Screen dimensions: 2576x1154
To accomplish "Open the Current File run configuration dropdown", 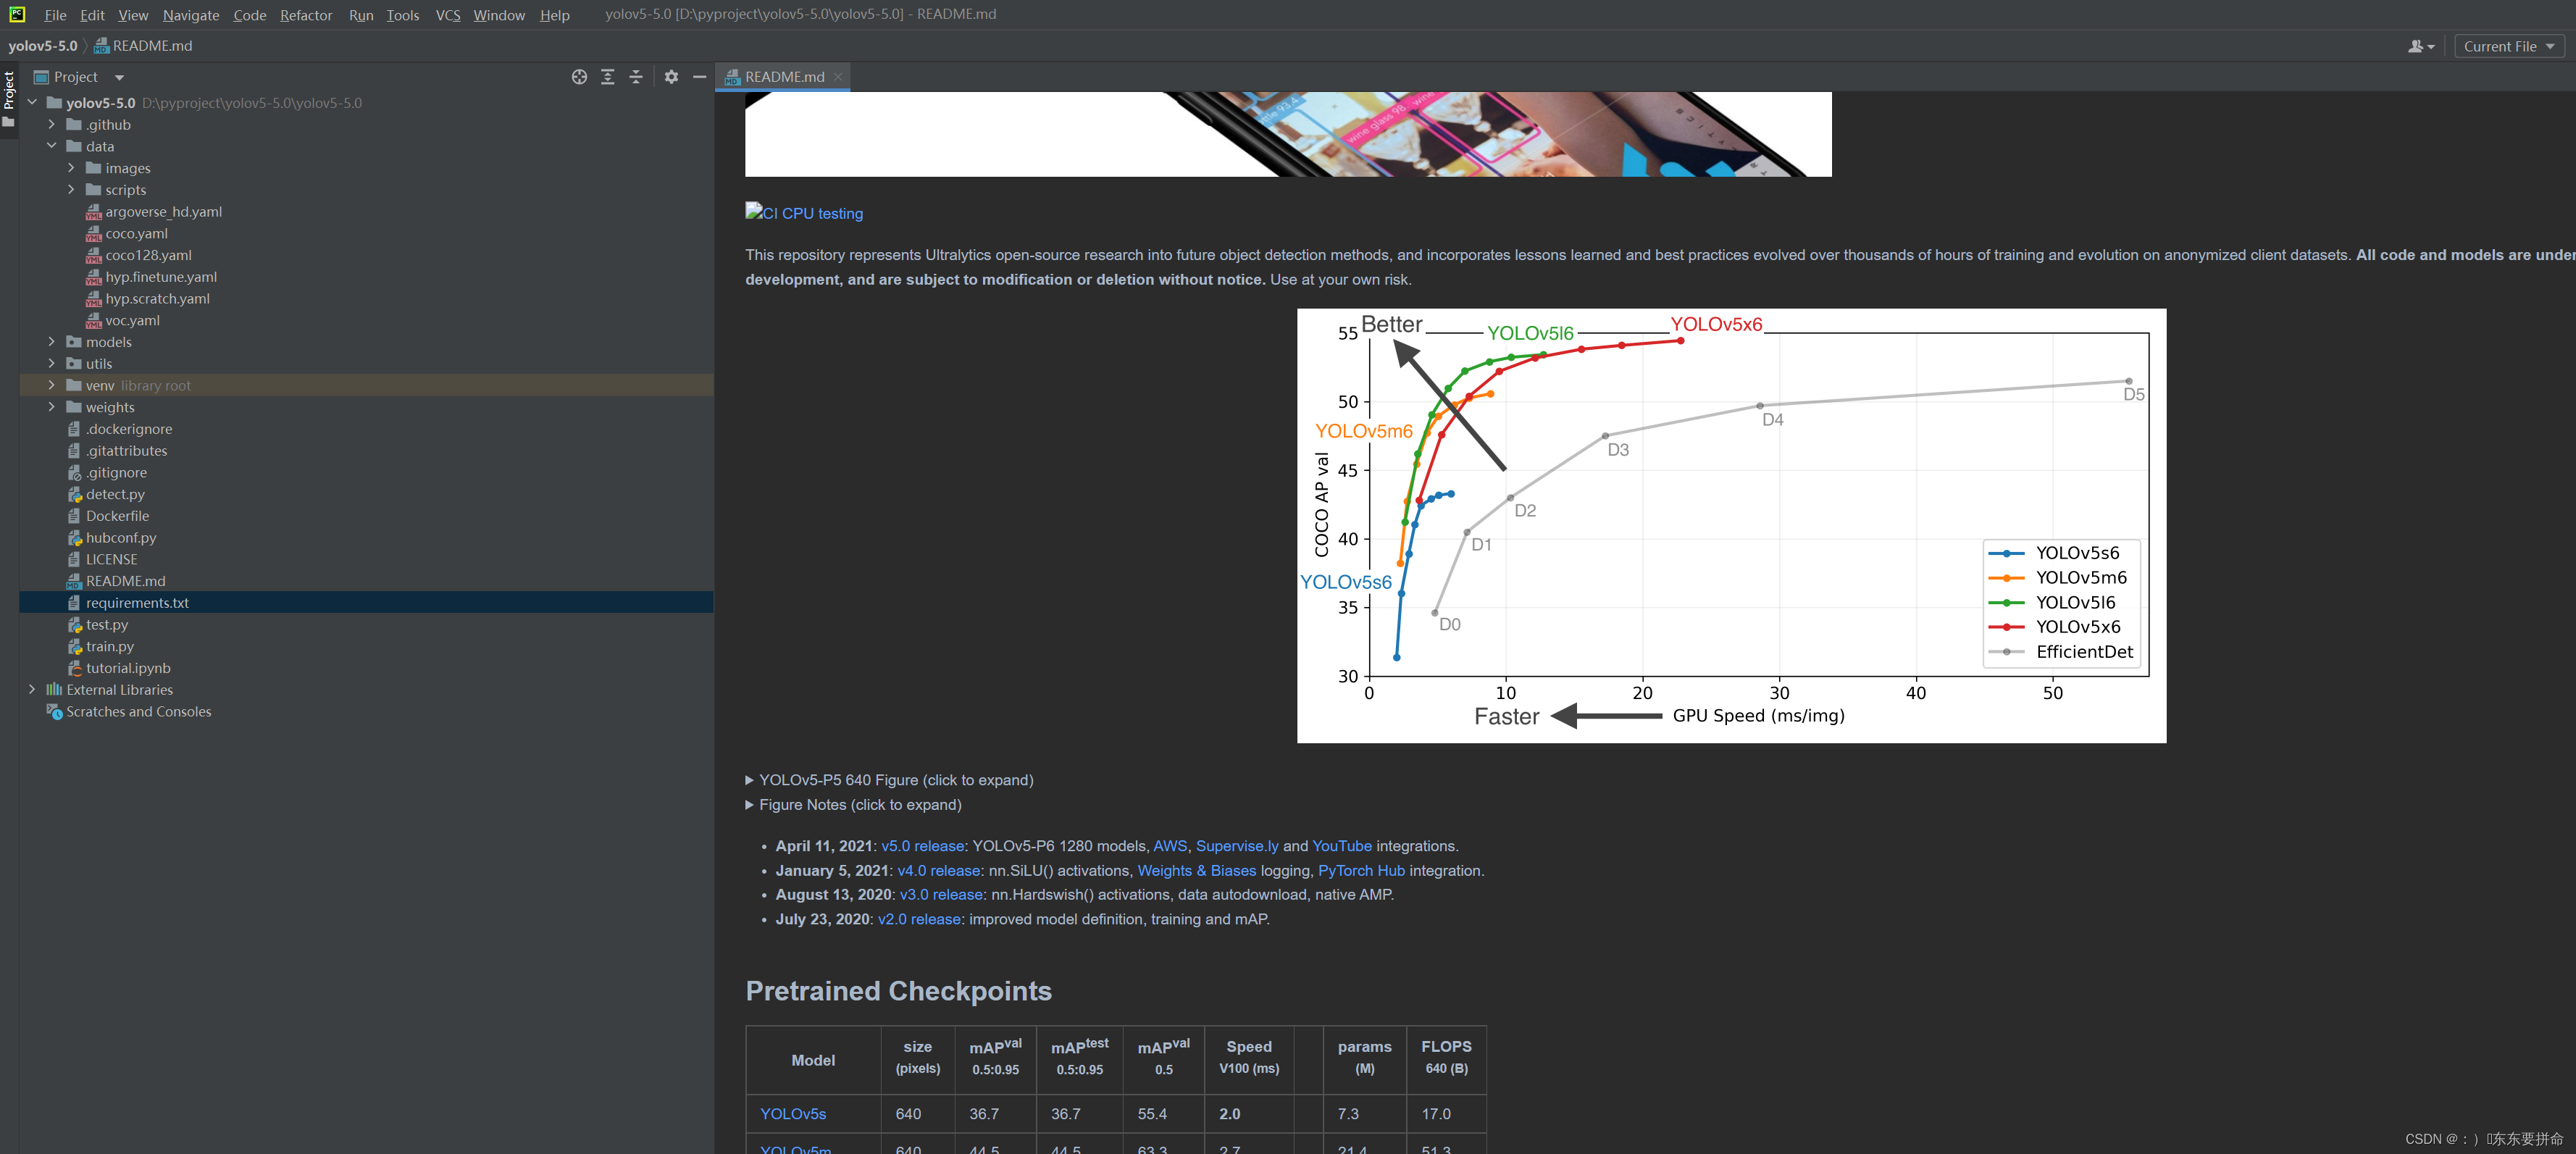I will pyautogui.click(x=2508, y=46).
